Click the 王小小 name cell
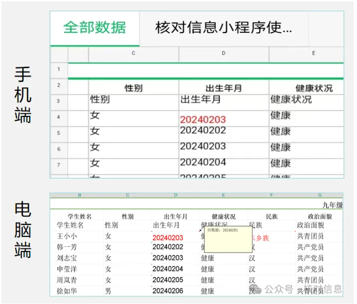Screen dimensions: 357x304 pos(80,236)
